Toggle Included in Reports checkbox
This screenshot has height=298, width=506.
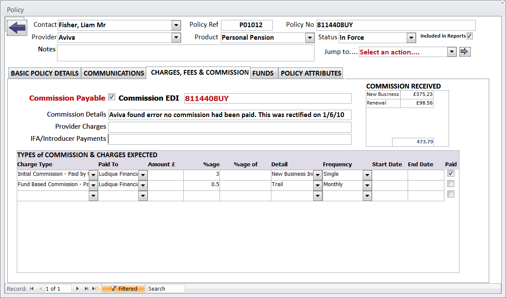pyautogui.click(x=469, y=36)
